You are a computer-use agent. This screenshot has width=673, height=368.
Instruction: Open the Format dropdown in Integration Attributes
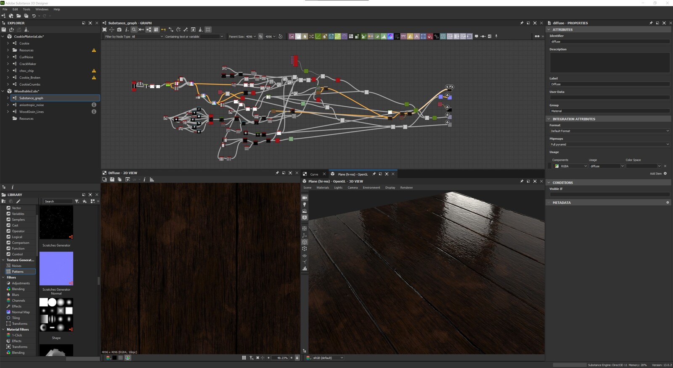click(x=609, y=131)
